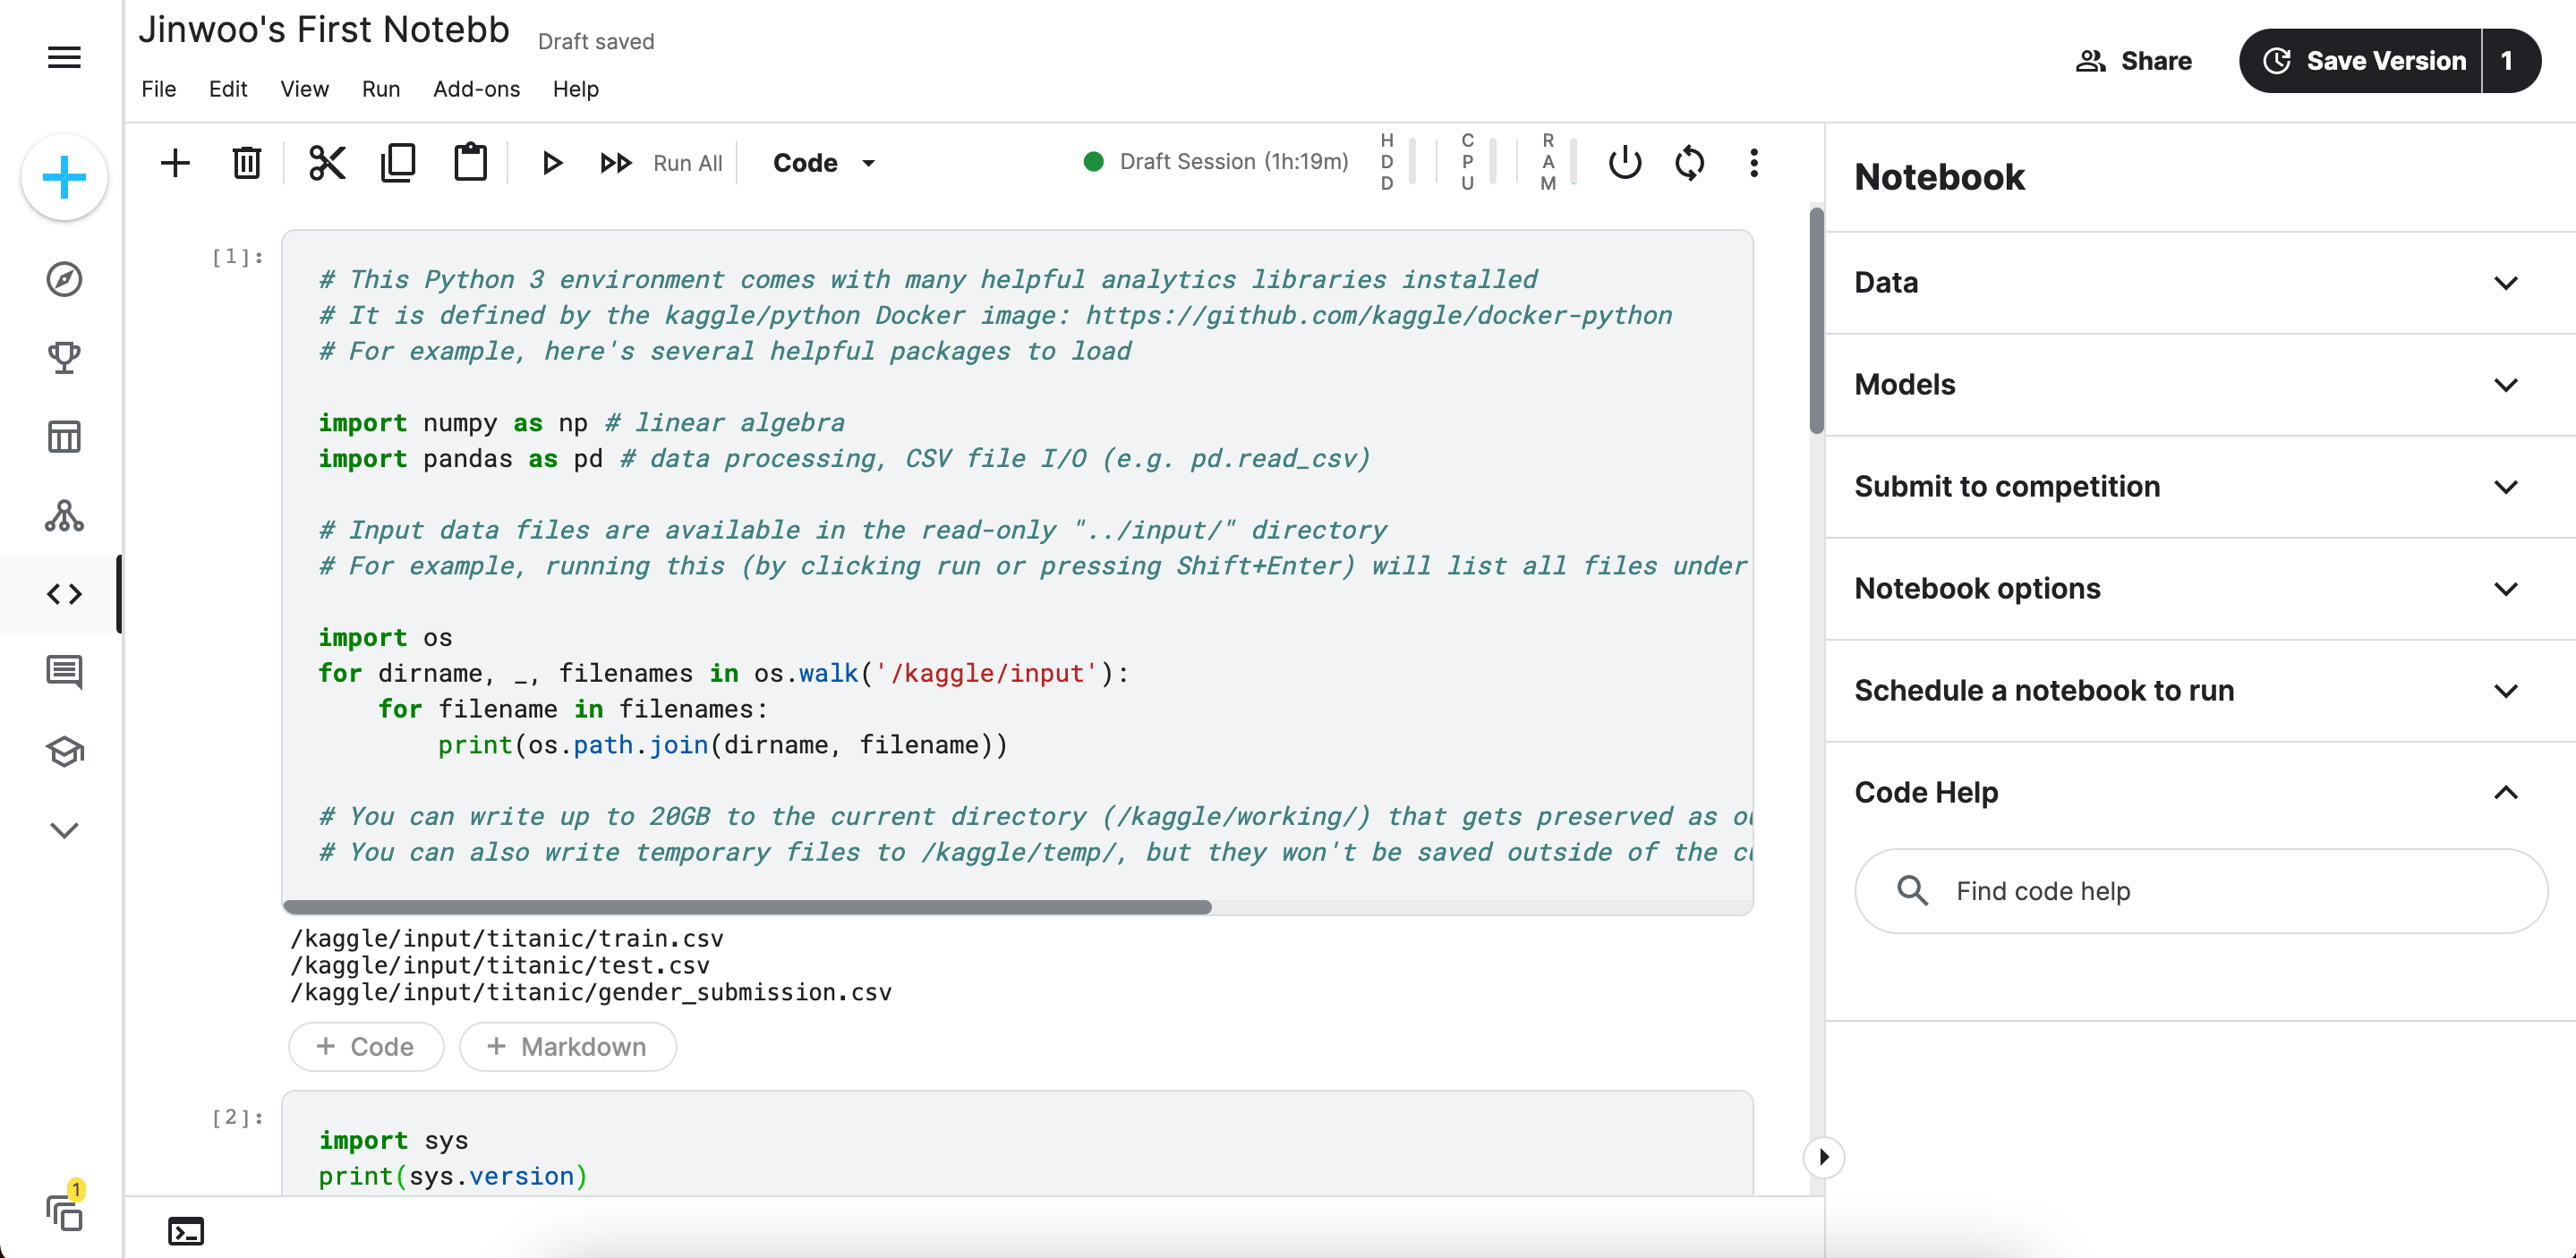Image resolution: width=2576 pixels, height=1258 pixels.
Task: Cut the cell using scissors icon
Action: [x=327, y=163]
